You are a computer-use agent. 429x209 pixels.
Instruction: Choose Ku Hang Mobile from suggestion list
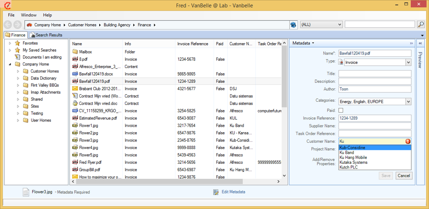(353, 157)
